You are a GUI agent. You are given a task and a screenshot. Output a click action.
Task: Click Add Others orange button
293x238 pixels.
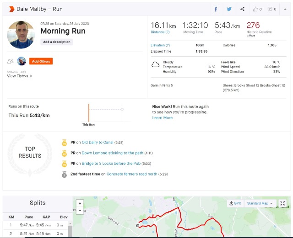41,61
